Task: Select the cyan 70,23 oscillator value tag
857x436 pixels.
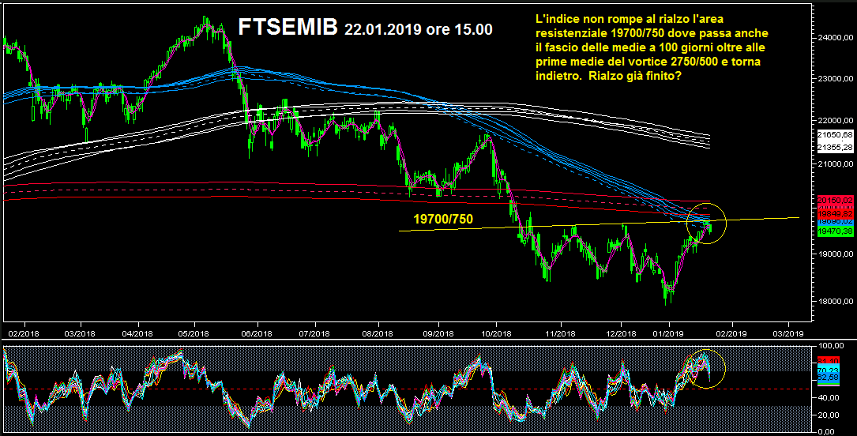Action: [x=828, y=370]
